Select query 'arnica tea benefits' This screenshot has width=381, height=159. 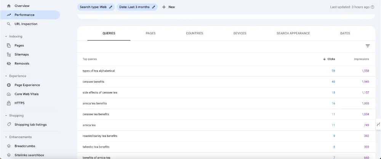(x=95, y=103)
